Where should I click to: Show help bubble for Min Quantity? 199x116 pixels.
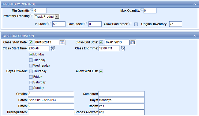coord(32,10)
